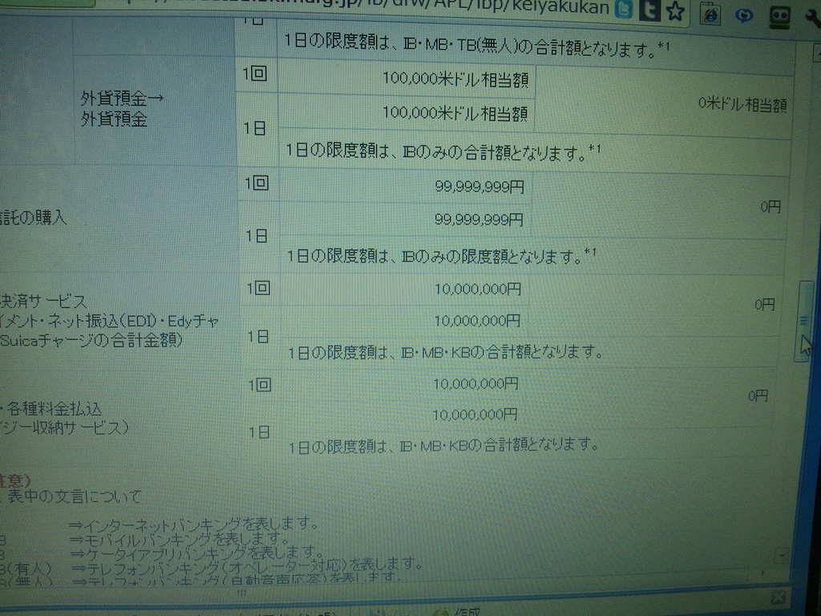Screen dimensions: 821x616
Task: Close the bottom bar with the X icon
Action: [777, 598]
